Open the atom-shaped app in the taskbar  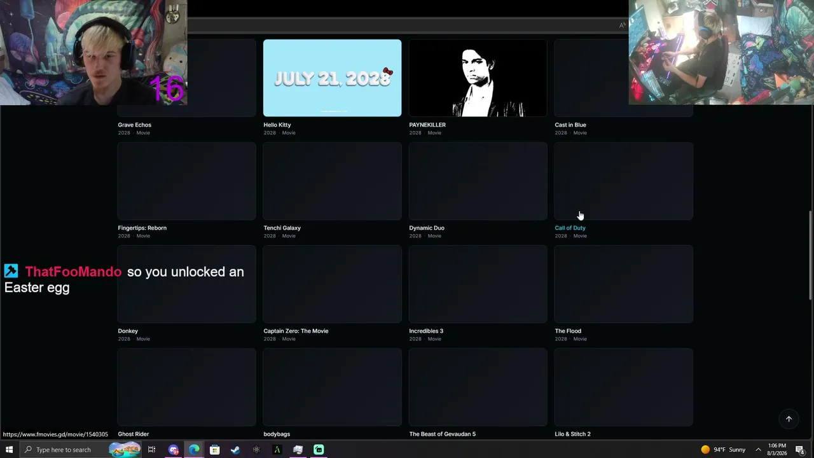(x=256, y=450)
